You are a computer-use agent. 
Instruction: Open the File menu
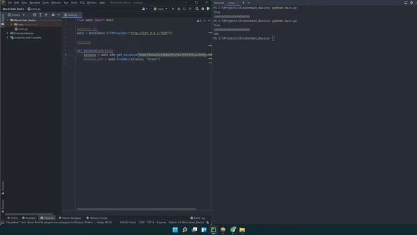pos(10,3)
